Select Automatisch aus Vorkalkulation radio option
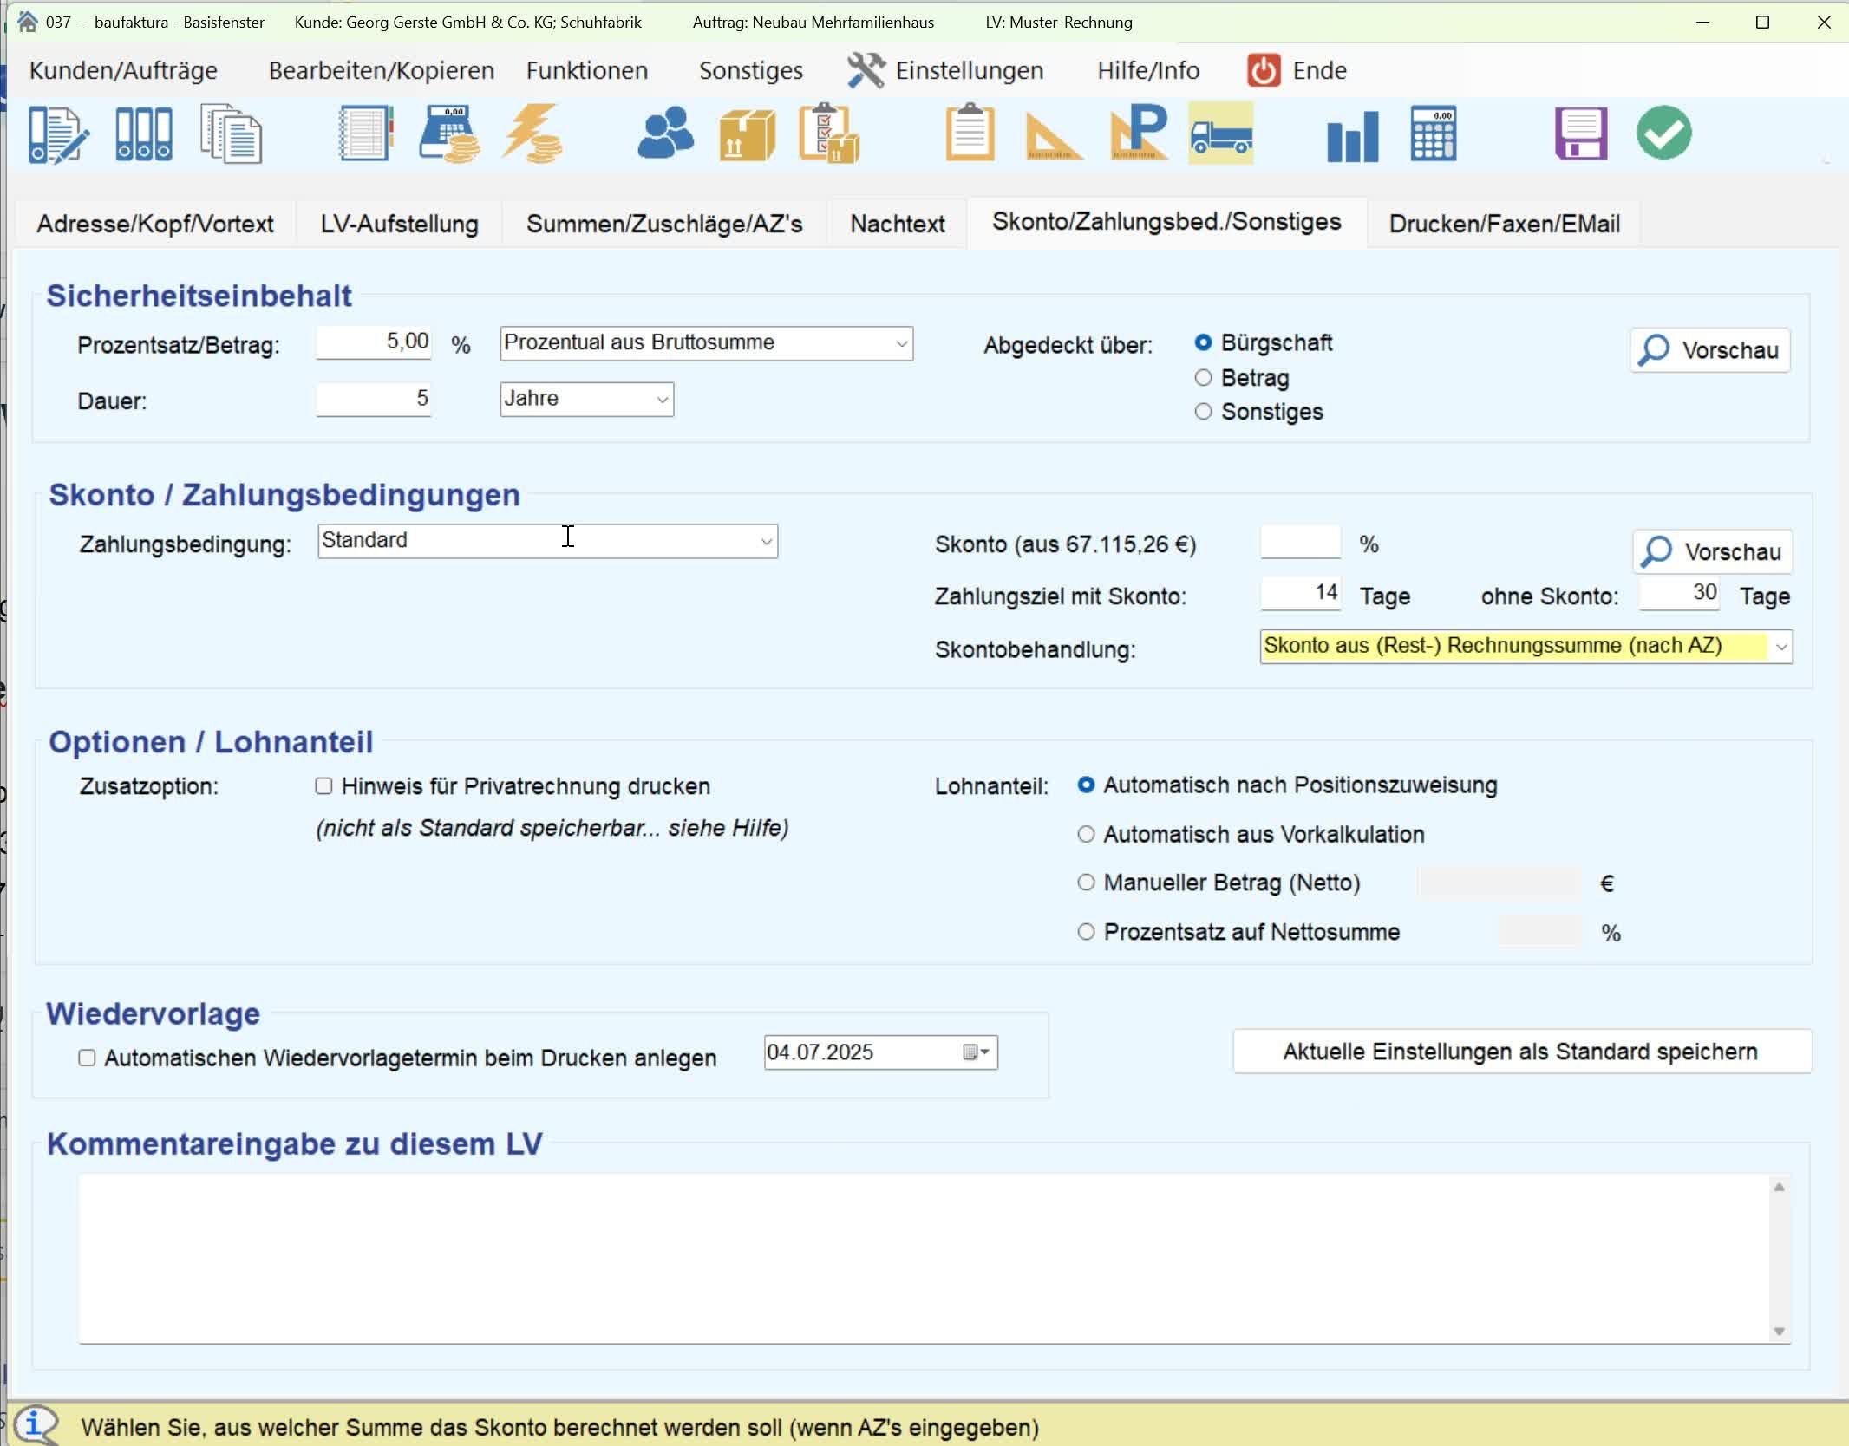Viewport: 1849px width, 1446px height. (1086, 834)
